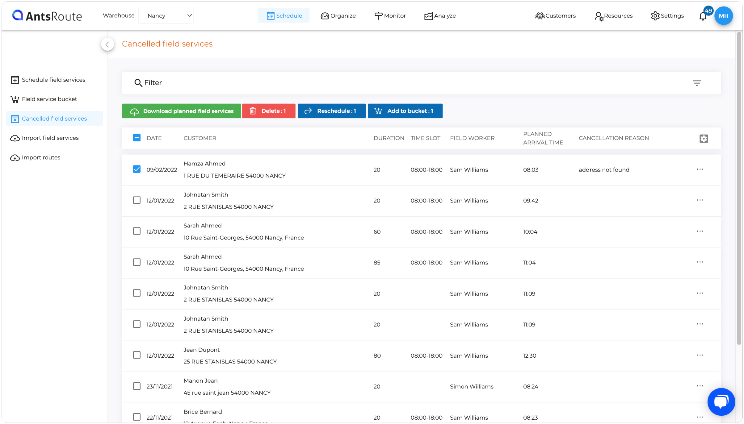
Task: Check the Jean Dupont row checkbox
Action: pyautogui.click(x=137, y=355)
